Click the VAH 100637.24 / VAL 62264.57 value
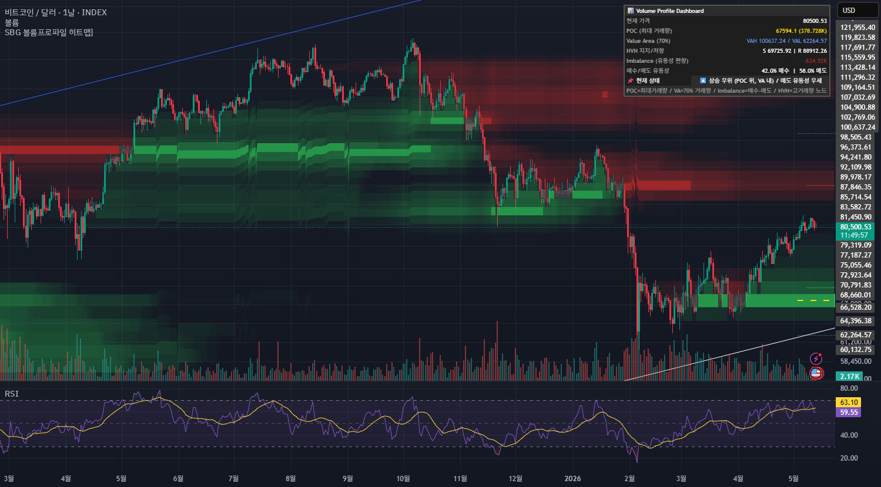 point(786,40)
